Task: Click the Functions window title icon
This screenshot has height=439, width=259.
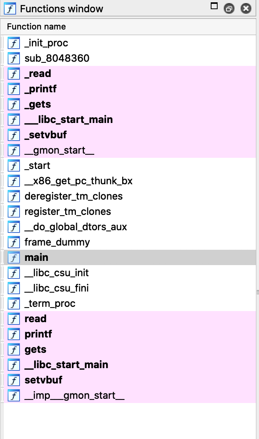Action: (10, 9)
